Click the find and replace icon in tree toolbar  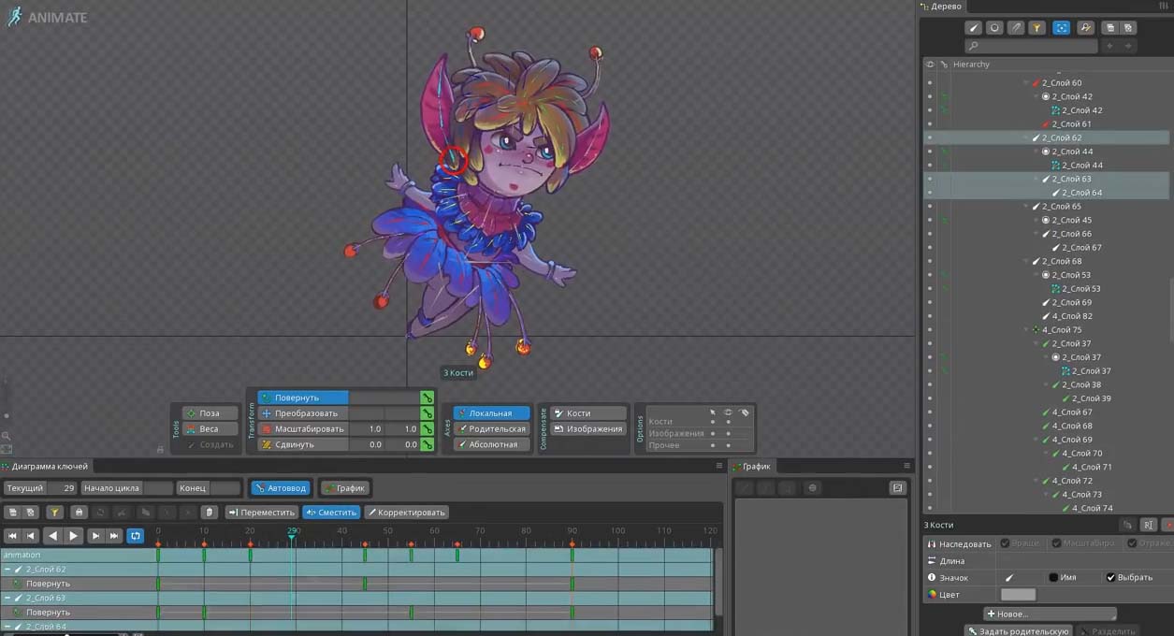pyautogui.click(x=1085, y=28)
